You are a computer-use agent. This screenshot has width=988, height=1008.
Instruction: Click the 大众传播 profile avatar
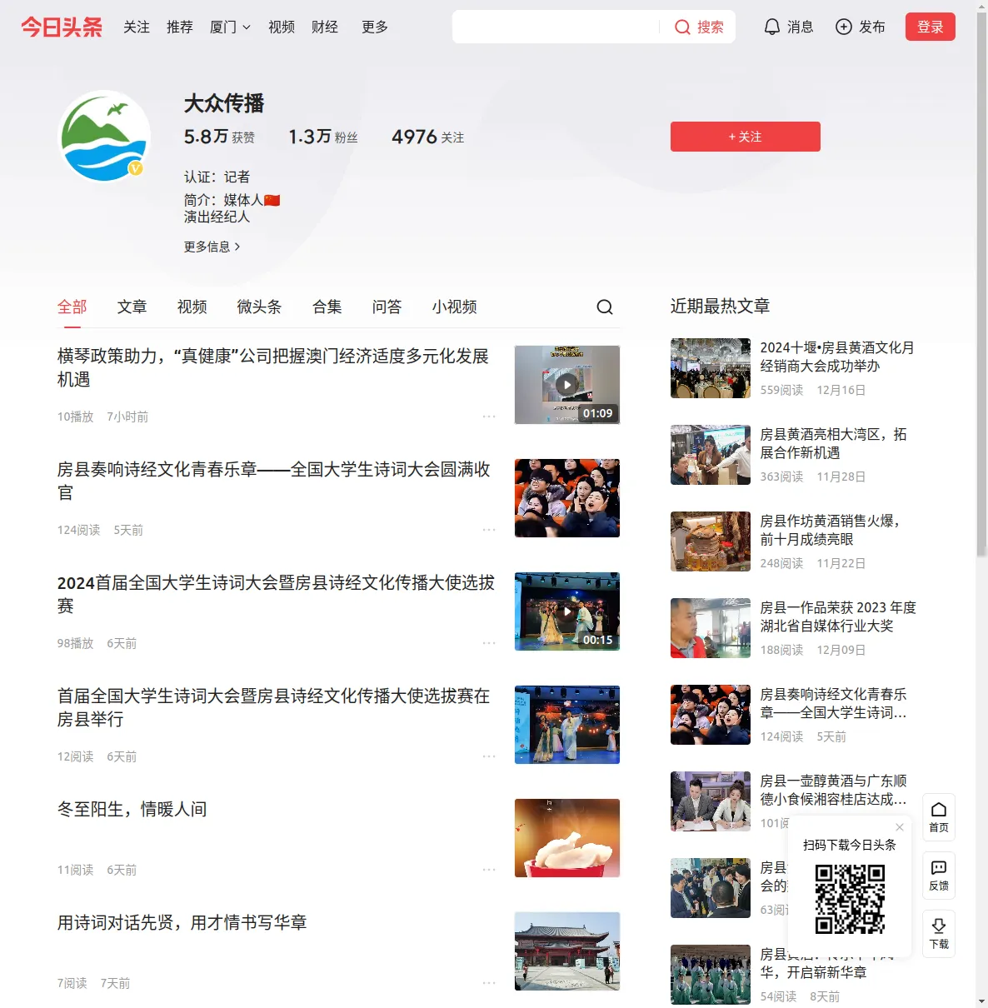[x=104, y=137]
